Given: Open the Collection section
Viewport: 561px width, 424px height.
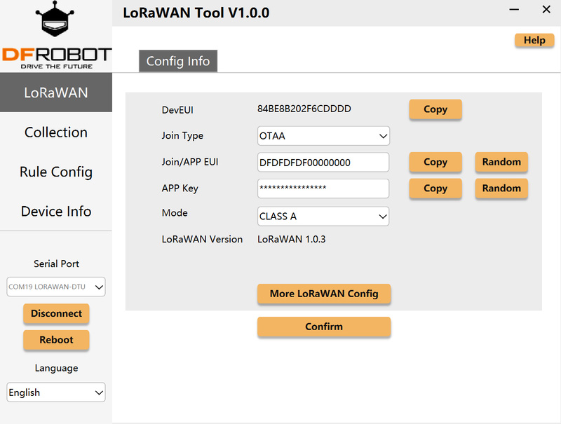Looking at the screenshot, I should tap(56, 132).
